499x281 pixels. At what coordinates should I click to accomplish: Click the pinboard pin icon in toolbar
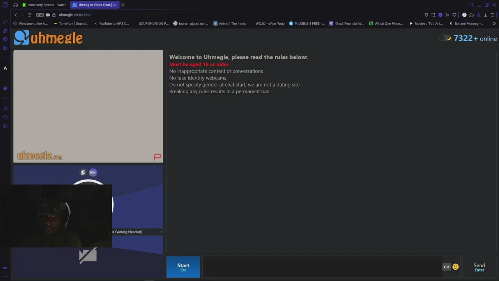[x=426, y=15]
